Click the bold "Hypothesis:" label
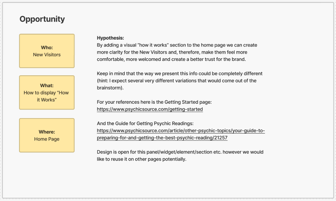The image size is (336, 201). point(110,38)
